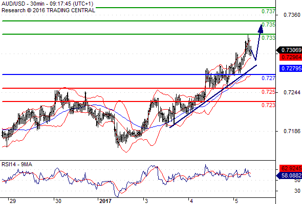Click the 0.7360 price axis value
Image resolution: width=302 pixels, height=204 pixels.
(x=292, y=15)
